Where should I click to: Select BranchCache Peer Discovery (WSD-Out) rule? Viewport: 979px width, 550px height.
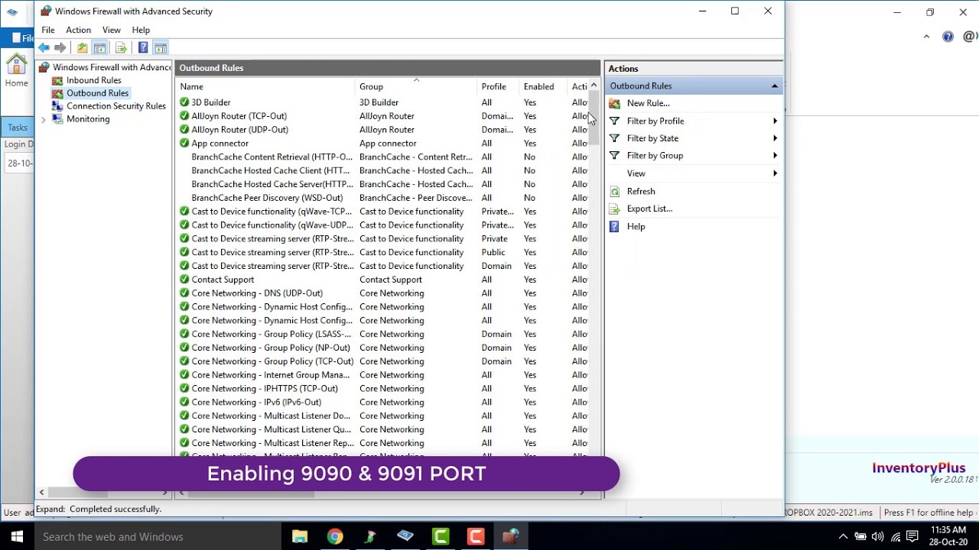[267, 198]
